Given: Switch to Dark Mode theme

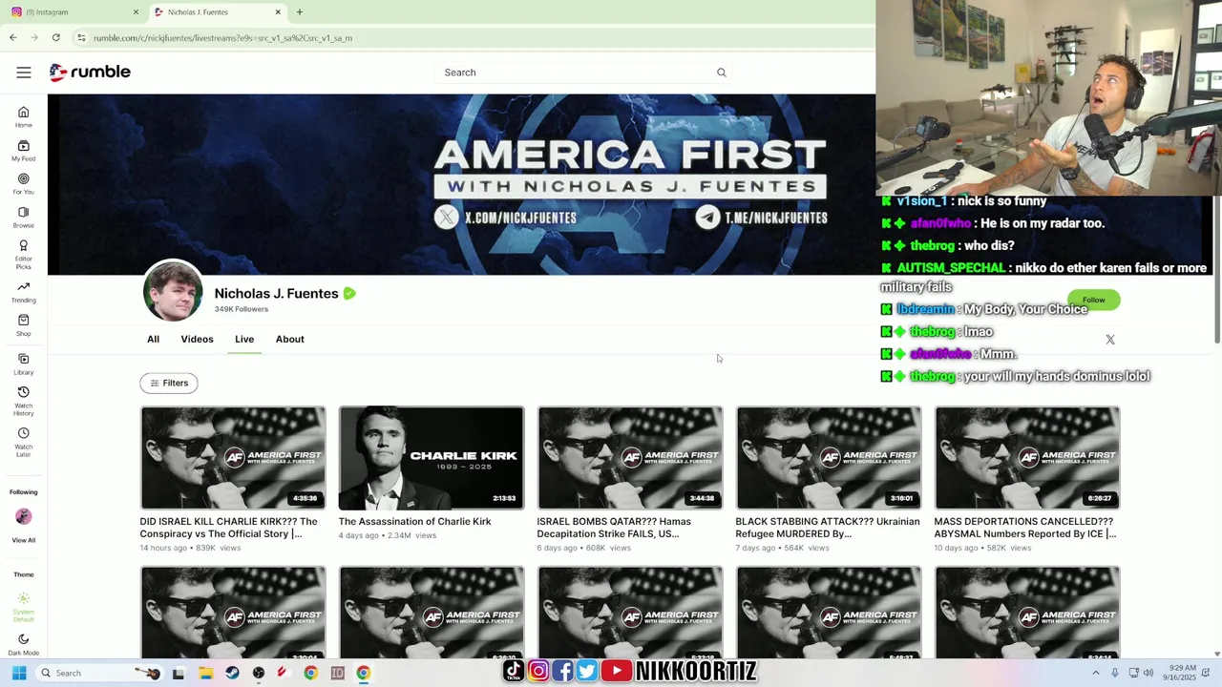Looking at the screenshot, I should 23,645.
